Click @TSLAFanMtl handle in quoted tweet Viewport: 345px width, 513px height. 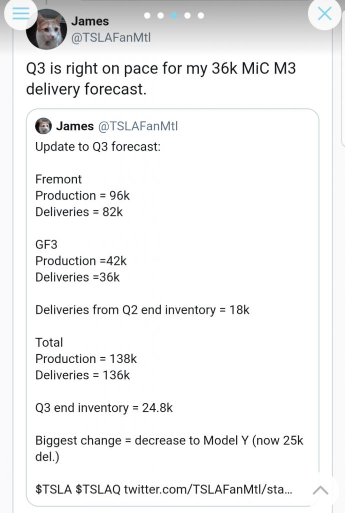pyautogui.click(x=138, y=126)
